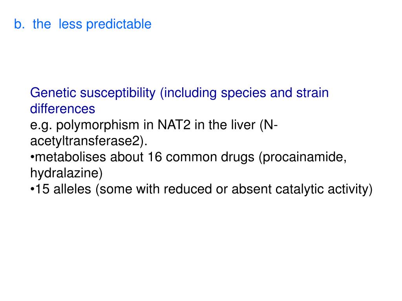
Task: Click the letter 'b.' at heading start
Action: click(20, 24)
